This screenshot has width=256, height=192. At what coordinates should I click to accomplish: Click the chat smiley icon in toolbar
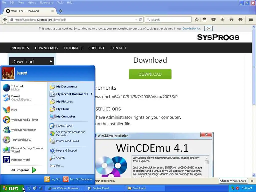240,19
